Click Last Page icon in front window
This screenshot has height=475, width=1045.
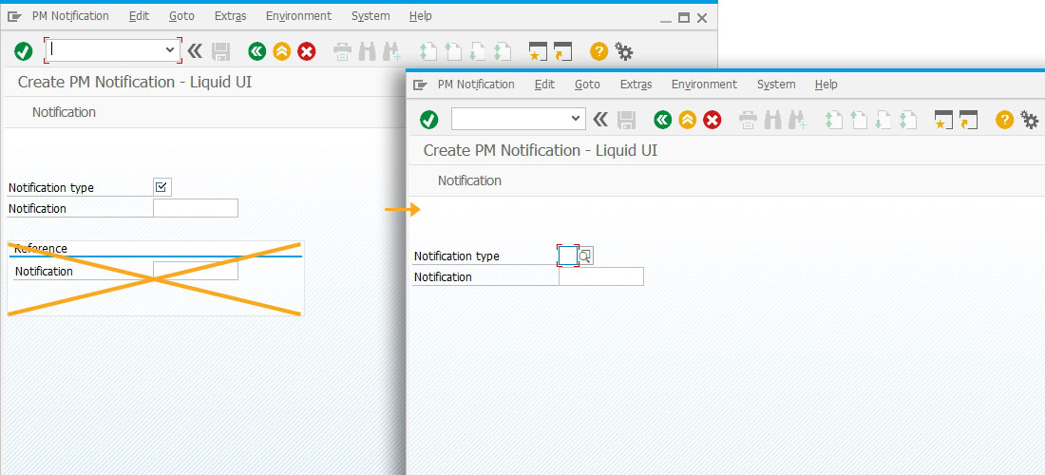click(907, 121)
